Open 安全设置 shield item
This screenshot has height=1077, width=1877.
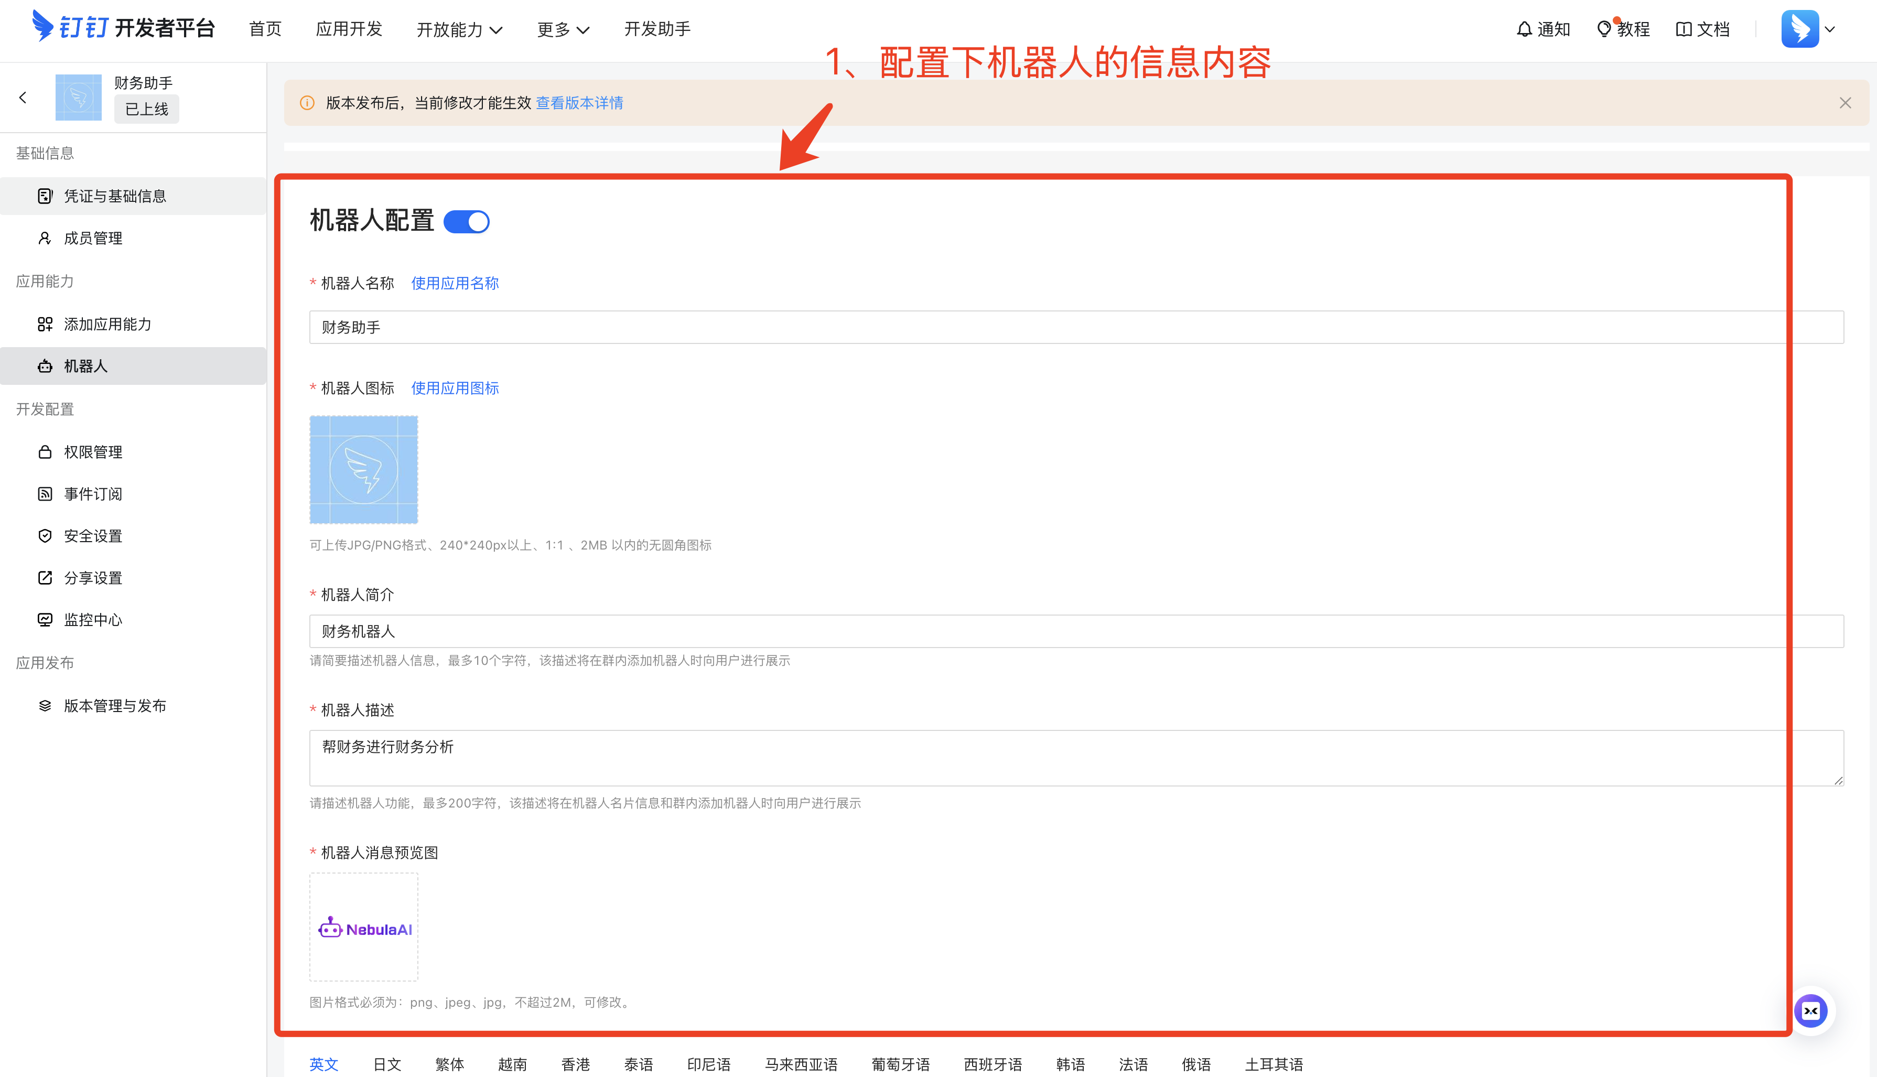click(x=92, y=536)
